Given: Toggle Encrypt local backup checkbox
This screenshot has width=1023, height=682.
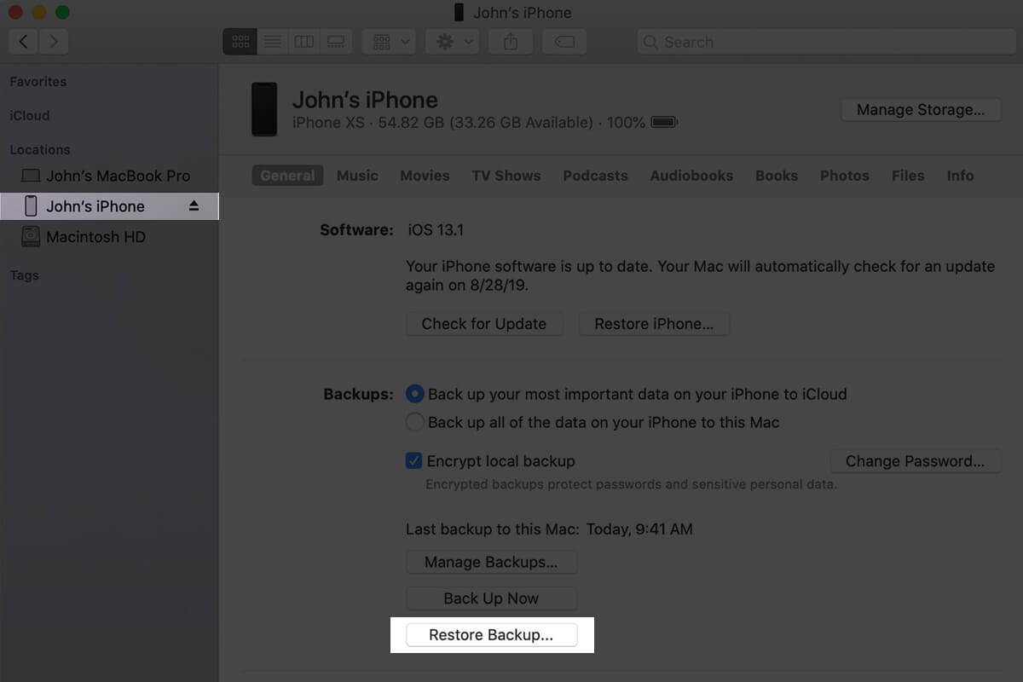Looking at the screenshot, I should click(413, 461).
